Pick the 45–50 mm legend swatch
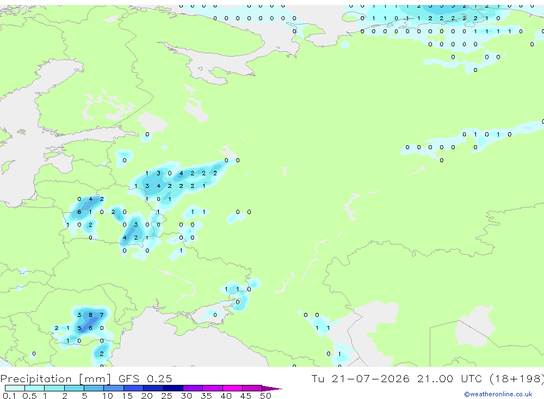 coord(252,388)
